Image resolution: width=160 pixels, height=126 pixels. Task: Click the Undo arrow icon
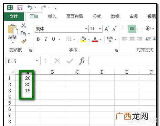[x=30, y=7]
